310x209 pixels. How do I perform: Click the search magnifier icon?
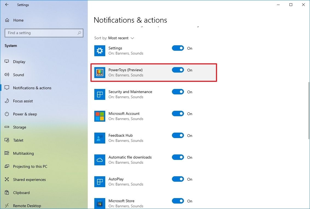(79, 33)
